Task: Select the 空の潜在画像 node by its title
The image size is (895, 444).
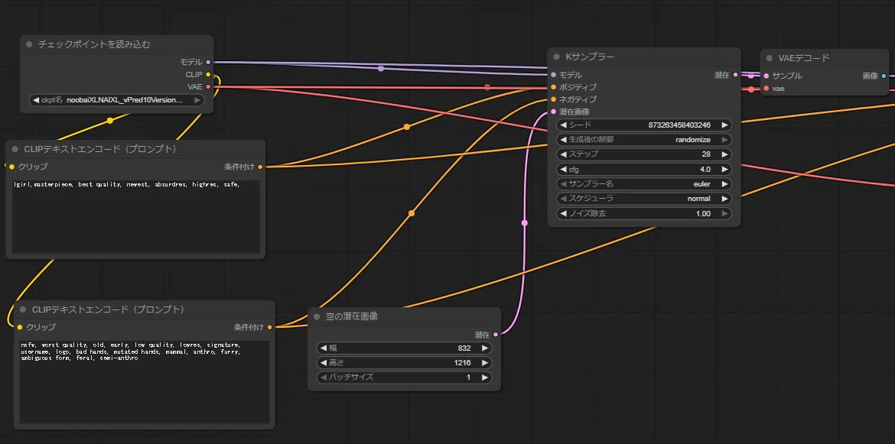Action: tap(352, 316)
